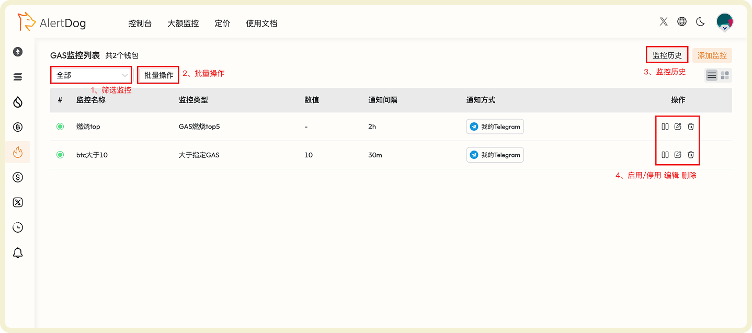Viewport: 752px width, 333px height.
Task: Click the bell notification icon in the sidebar
Action: (x=17, y=252)
